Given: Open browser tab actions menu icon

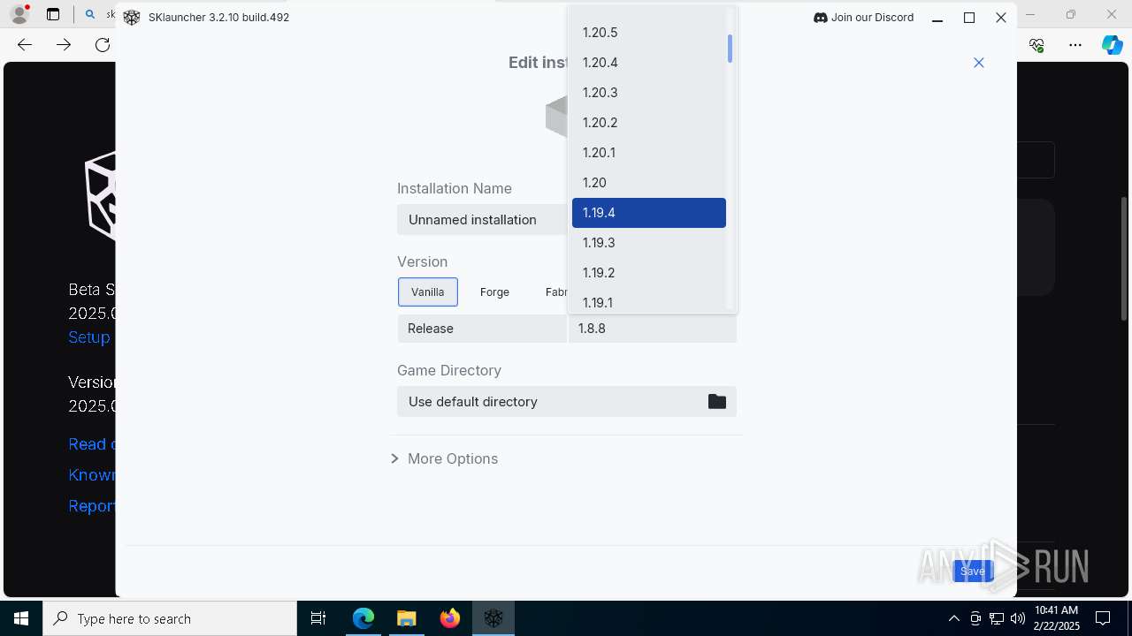Looking at the screenshot, I should click(x=53, y=15).
